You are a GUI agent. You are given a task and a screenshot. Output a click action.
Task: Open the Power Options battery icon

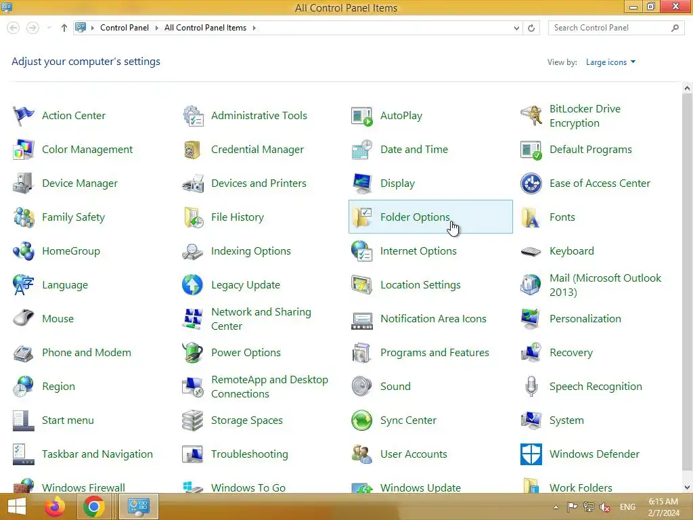point(193,352)
